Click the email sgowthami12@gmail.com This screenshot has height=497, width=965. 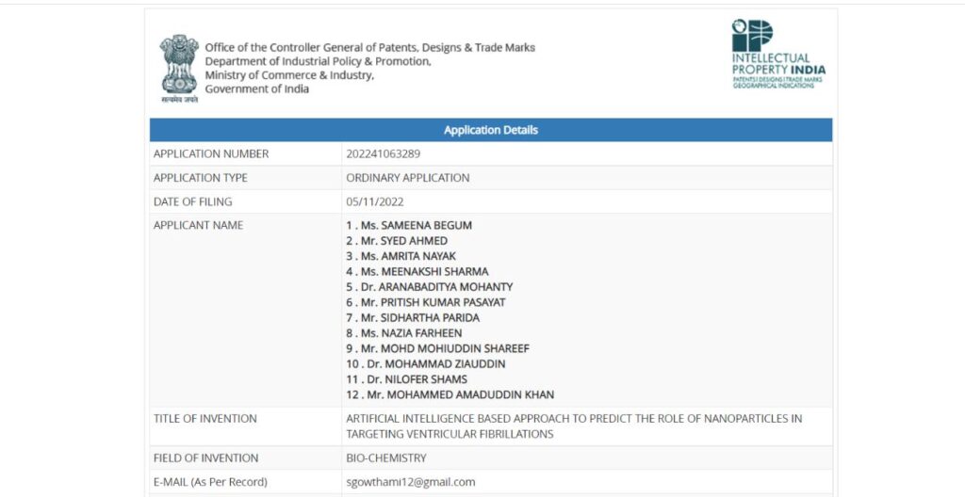pos(410,482)
